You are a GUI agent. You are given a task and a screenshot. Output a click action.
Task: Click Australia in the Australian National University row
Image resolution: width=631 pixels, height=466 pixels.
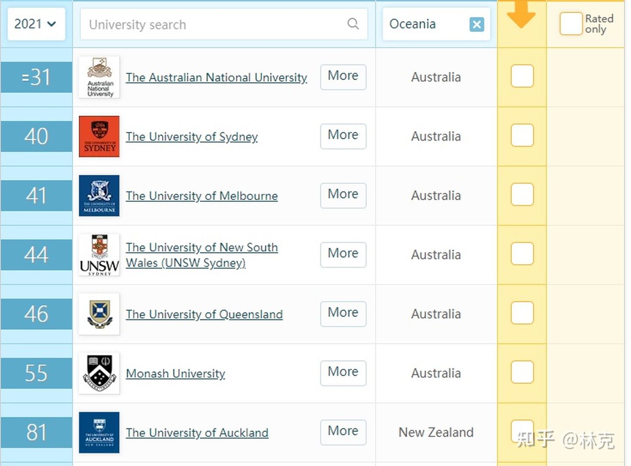point(436,78)
